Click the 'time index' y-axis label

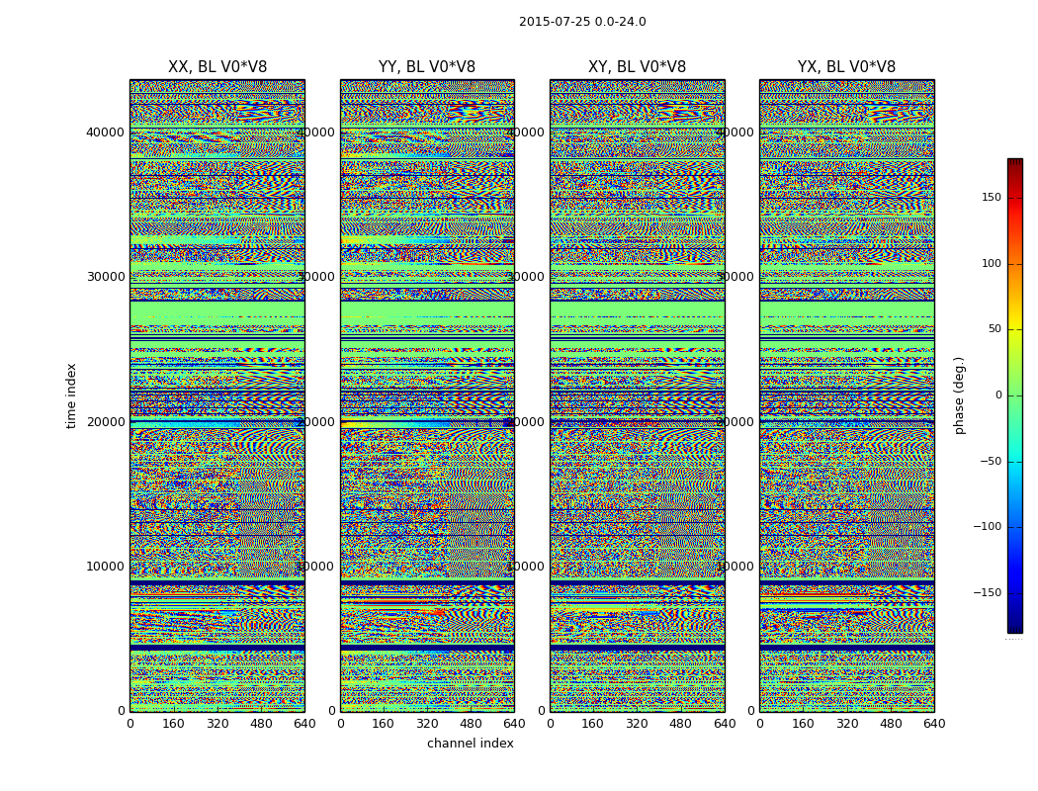point(71,395)
